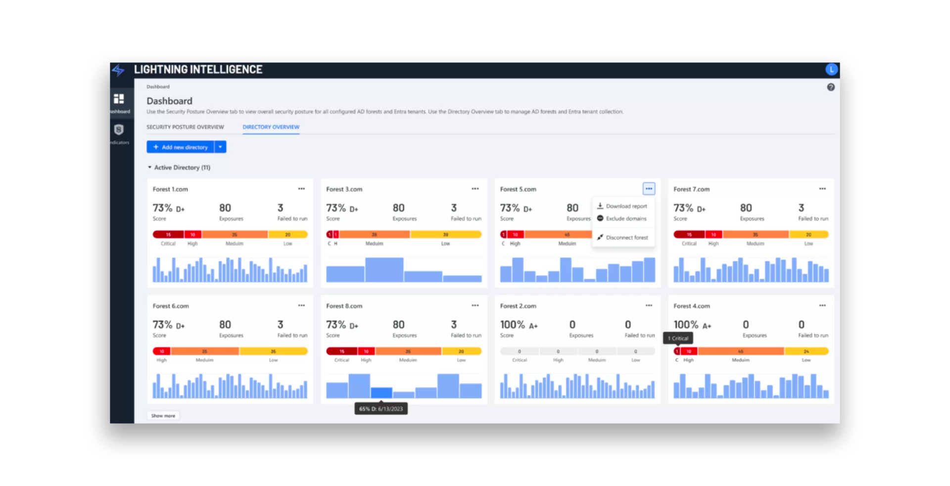Open Forest 8.com options menu
The height and width of the screenshot is (486, 950).
[475, 305]
